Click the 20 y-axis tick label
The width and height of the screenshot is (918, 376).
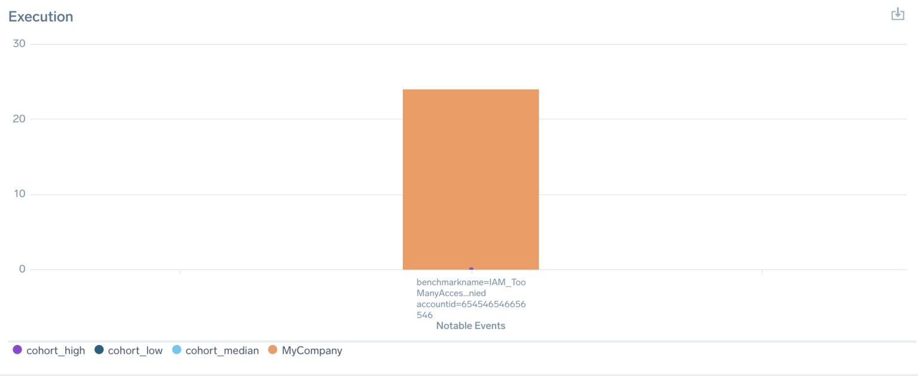point(20,119)
